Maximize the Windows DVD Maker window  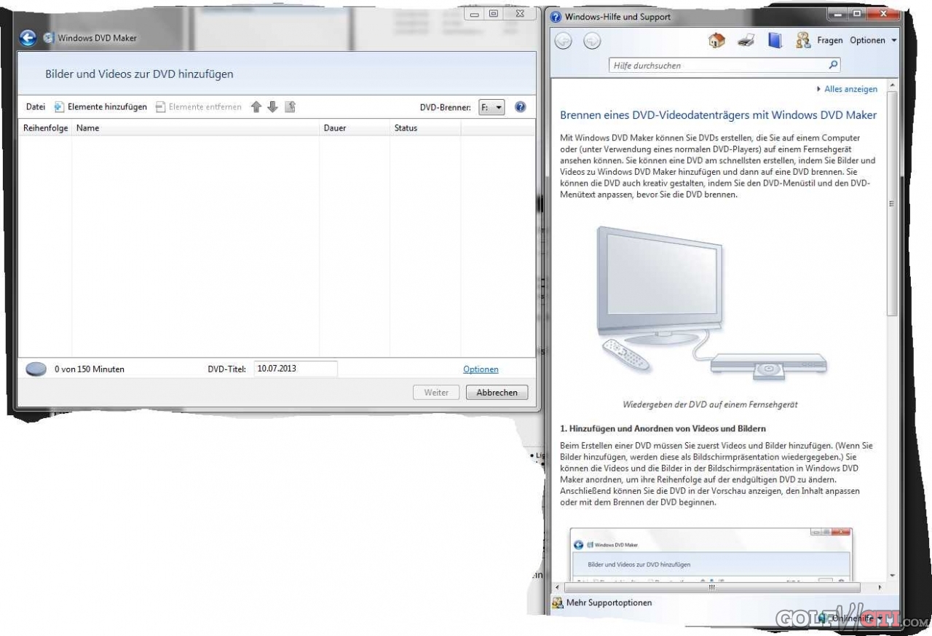494,14
